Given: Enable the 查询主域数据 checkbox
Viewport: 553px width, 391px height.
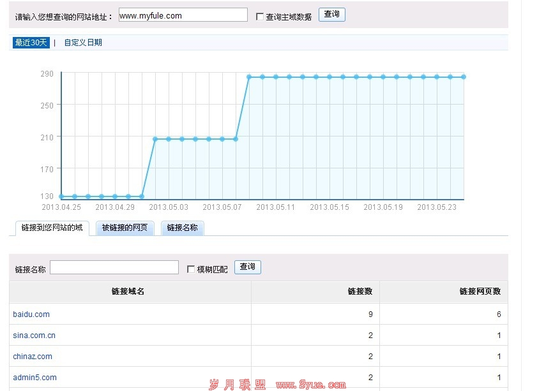Looking at the screenshot, I should [260, 17].
